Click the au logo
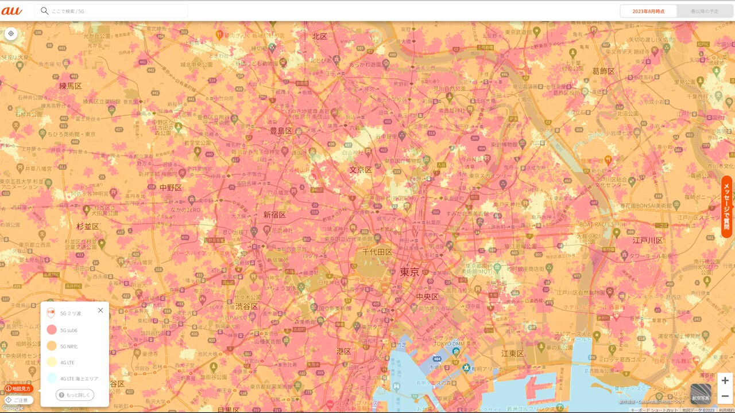The width and height of the screenshot is (735, 413). pyautogui.click(x=11, y=11)
